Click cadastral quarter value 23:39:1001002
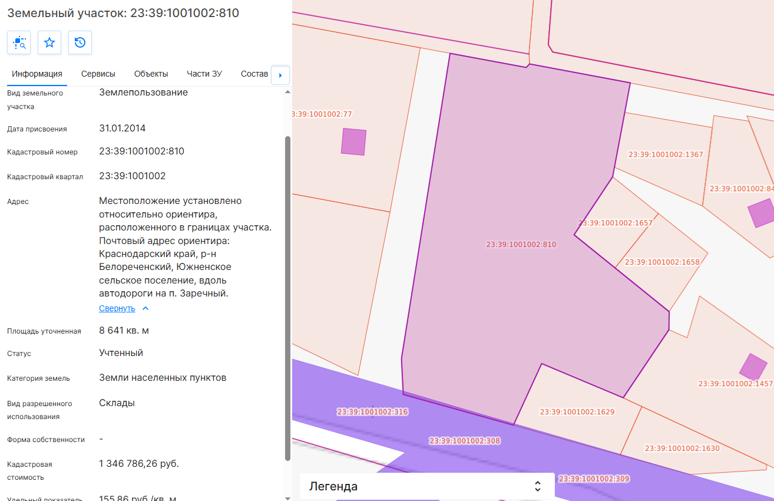The image size is (774, 501). [x=133, y=176]
